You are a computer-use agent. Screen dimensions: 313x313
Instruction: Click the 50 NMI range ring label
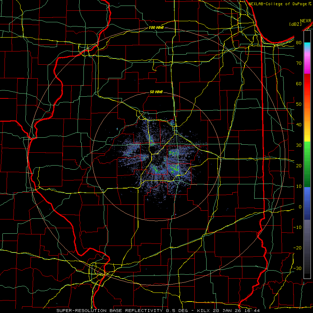coord(156,92)
